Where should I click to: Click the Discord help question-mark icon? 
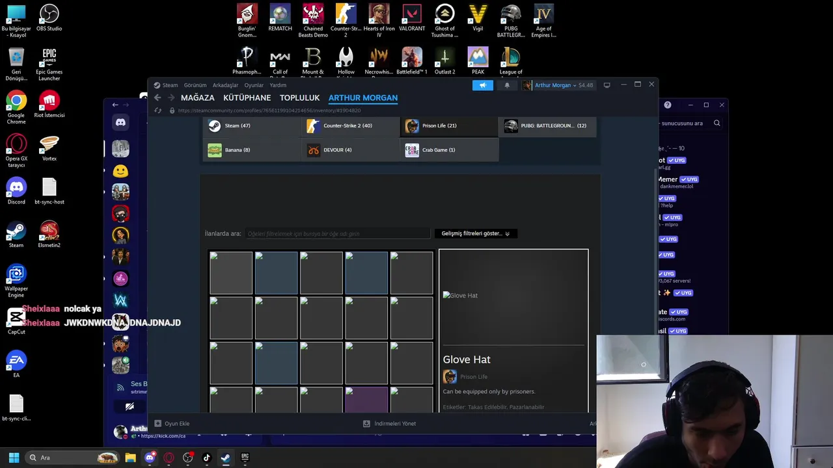pos(668,105)
